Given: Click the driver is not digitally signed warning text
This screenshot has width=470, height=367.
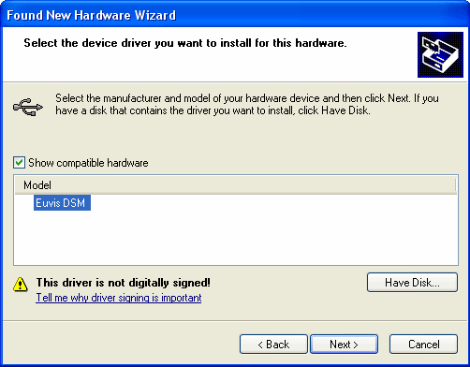Looking at the screenshot, I should pyautogui.click(x=124, y=283).
